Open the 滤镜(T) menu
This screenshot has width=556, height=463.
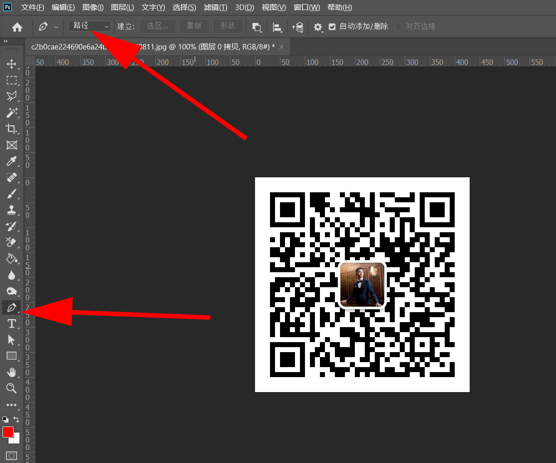(215, 7)
